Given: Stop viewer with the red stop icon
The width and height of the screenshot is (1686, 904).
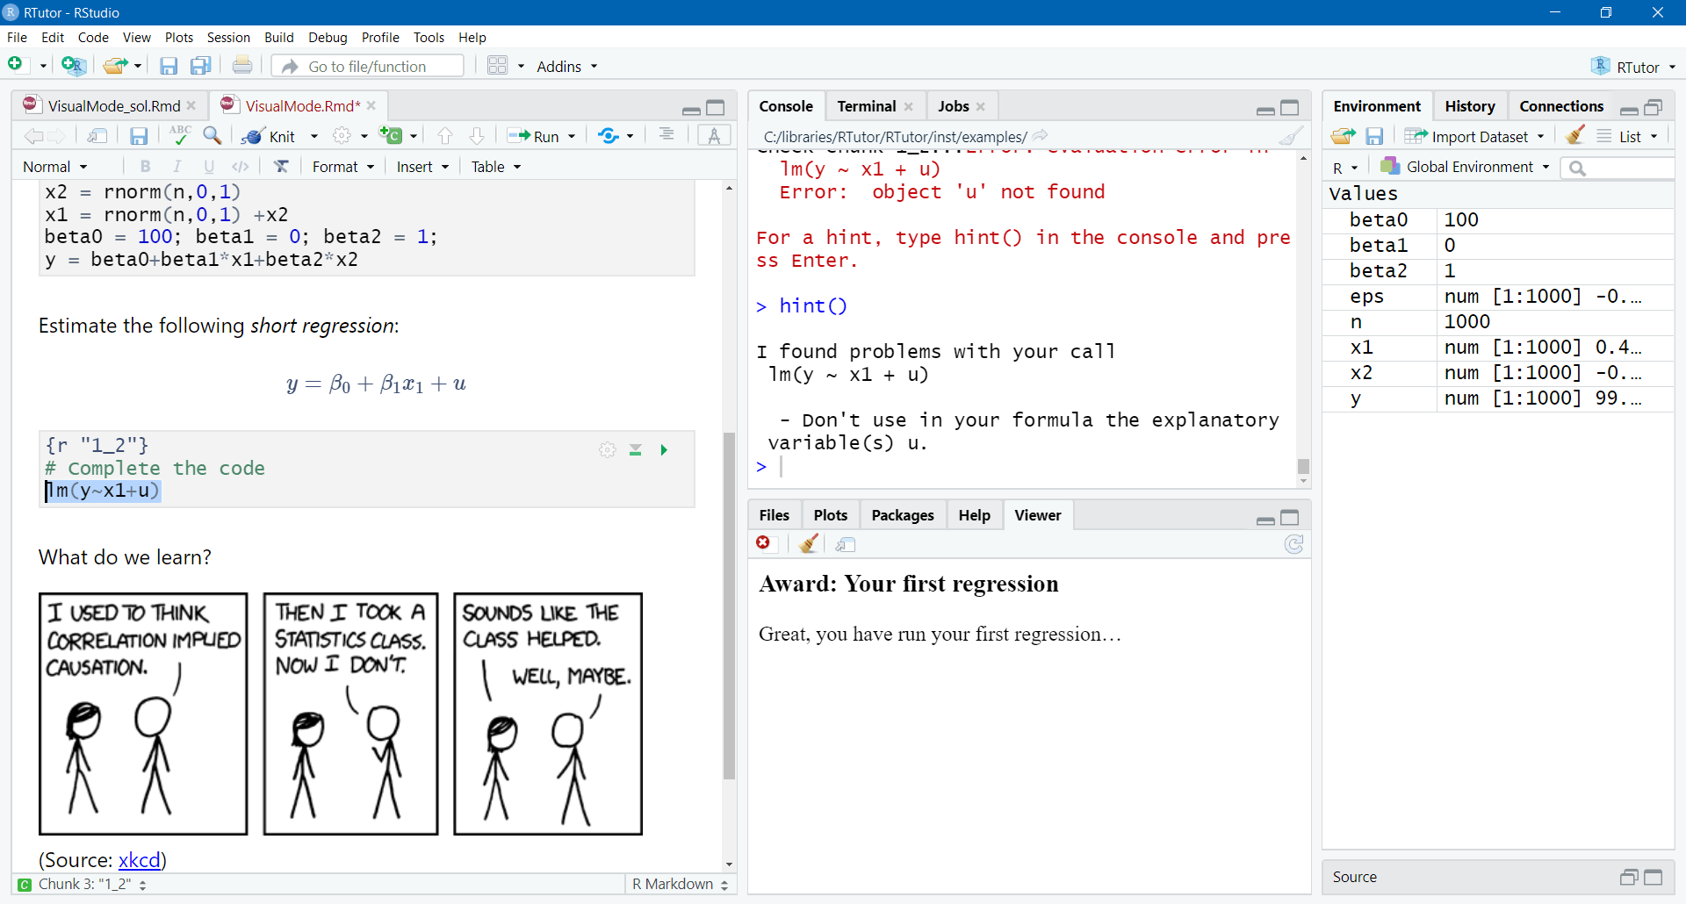Looking at the screenshot, I should click(764, 543).
